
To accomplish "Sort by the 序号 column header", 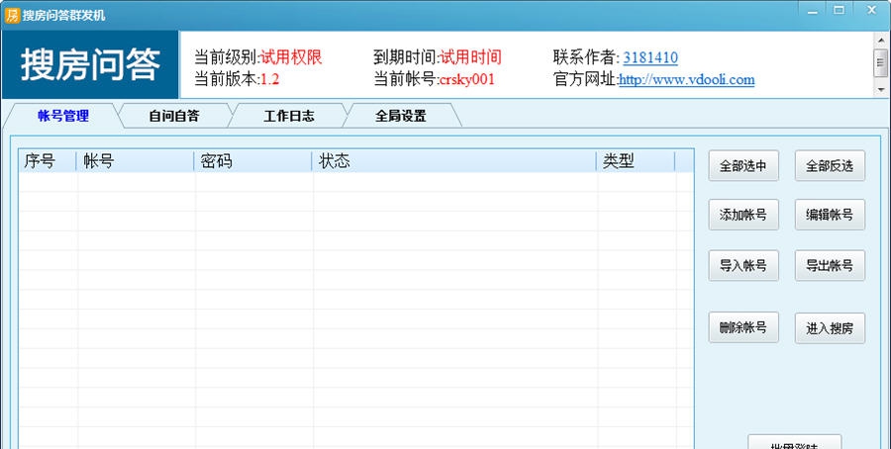I will [48, 161].
